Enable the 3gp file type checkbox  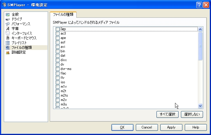coord(57,29)
